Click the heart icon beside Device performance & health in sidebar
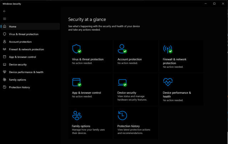Viewport: 228px width, 144px height. click(x=5, y=72)
